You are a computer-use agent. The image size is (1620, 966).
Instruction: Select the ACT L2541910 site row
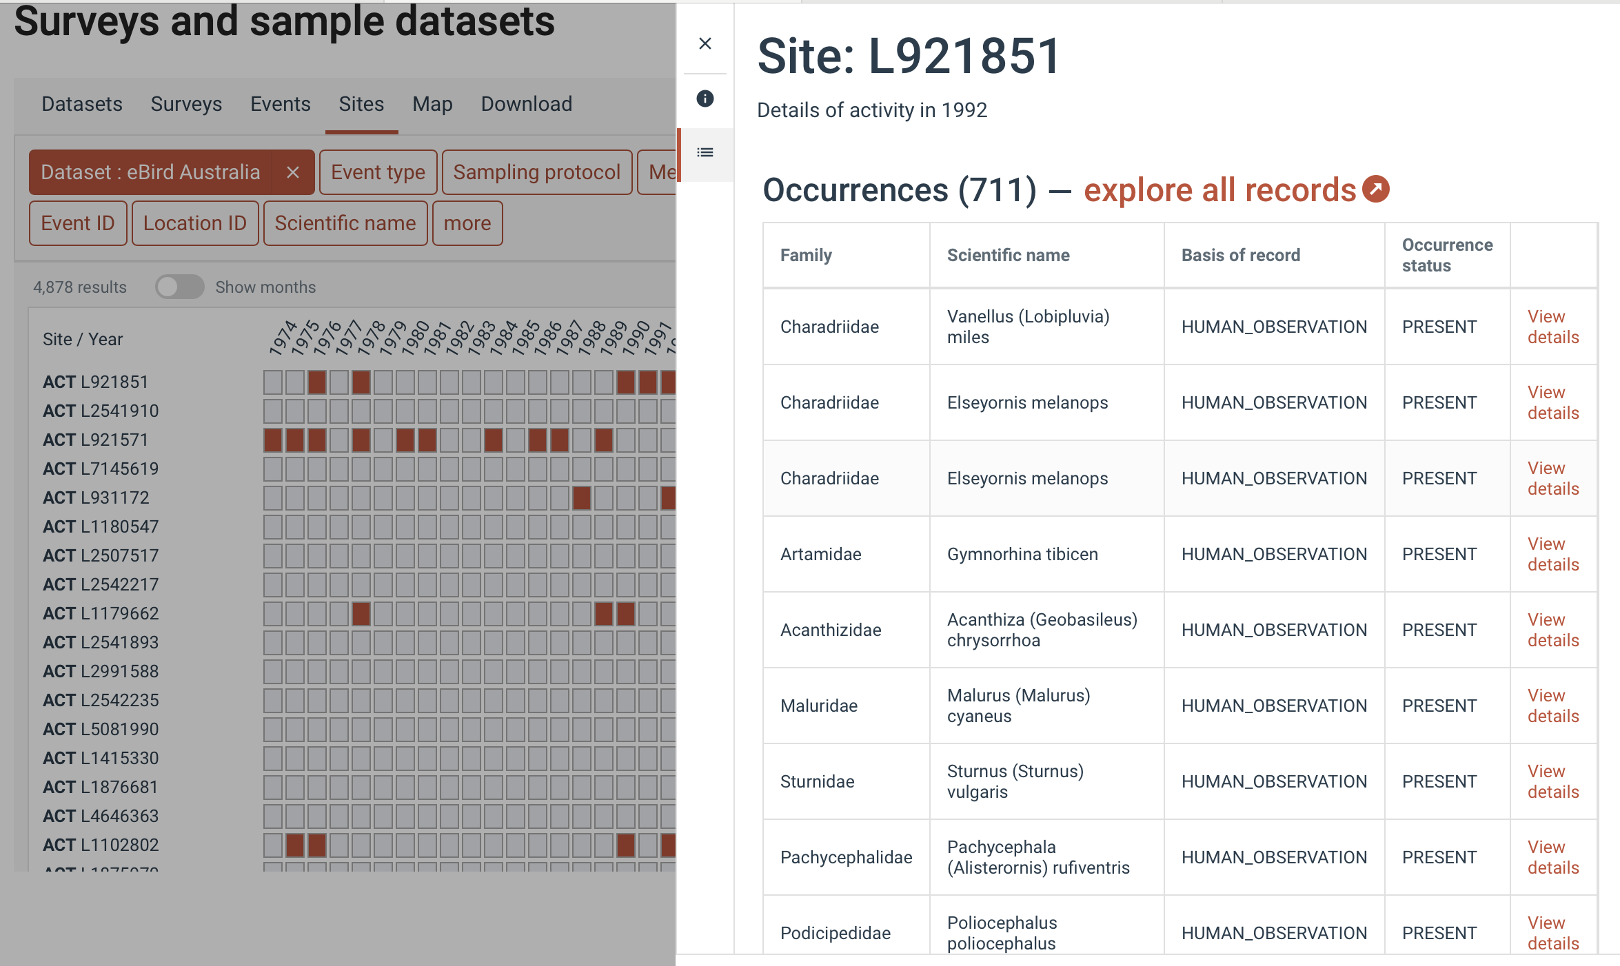(x=101, y=411)
